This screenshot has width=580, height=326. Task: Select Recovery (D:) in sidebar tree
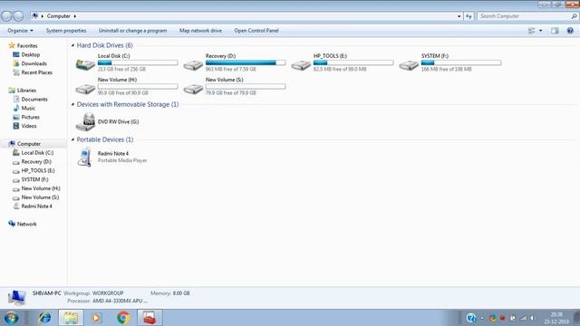(36, 161)
